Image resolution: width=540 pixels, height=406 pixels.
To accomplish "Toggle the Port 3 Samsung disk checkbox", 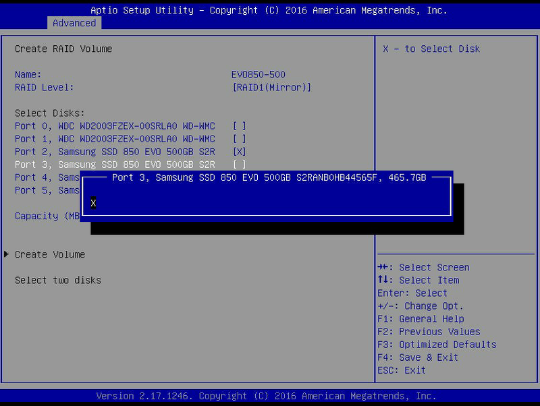I will [240, 165].
